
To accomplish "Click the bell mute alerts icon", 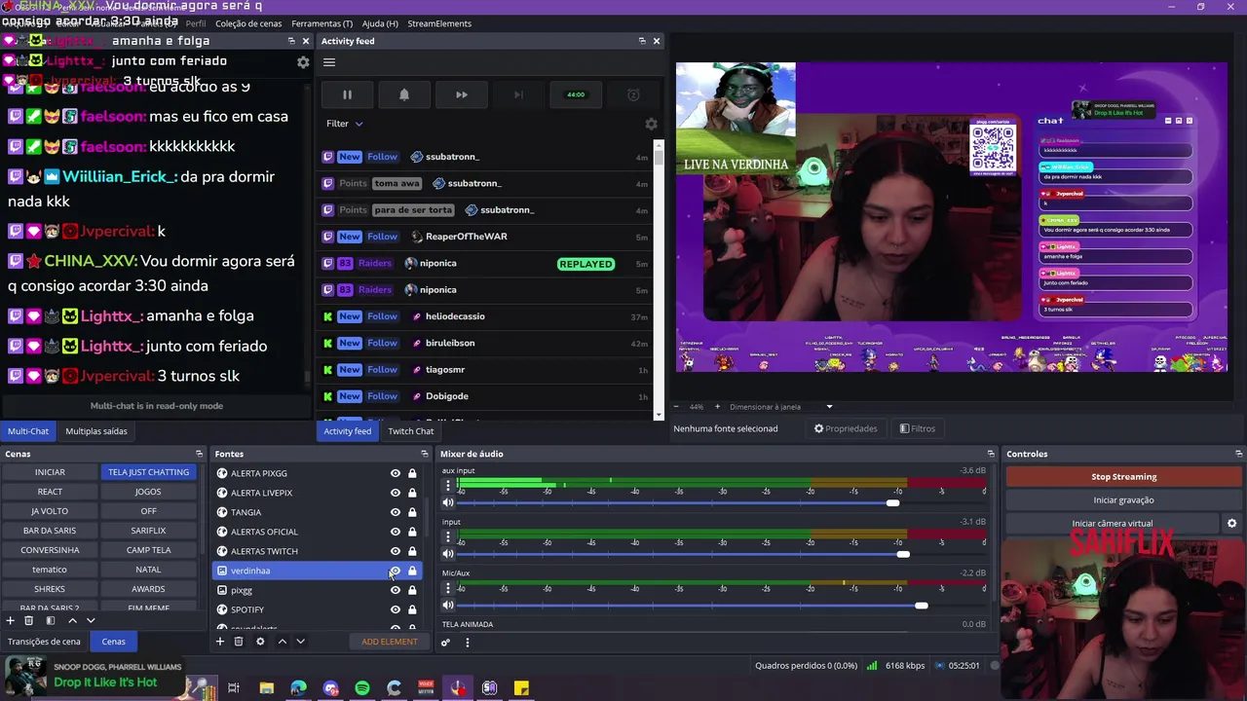I will (404, 94).
